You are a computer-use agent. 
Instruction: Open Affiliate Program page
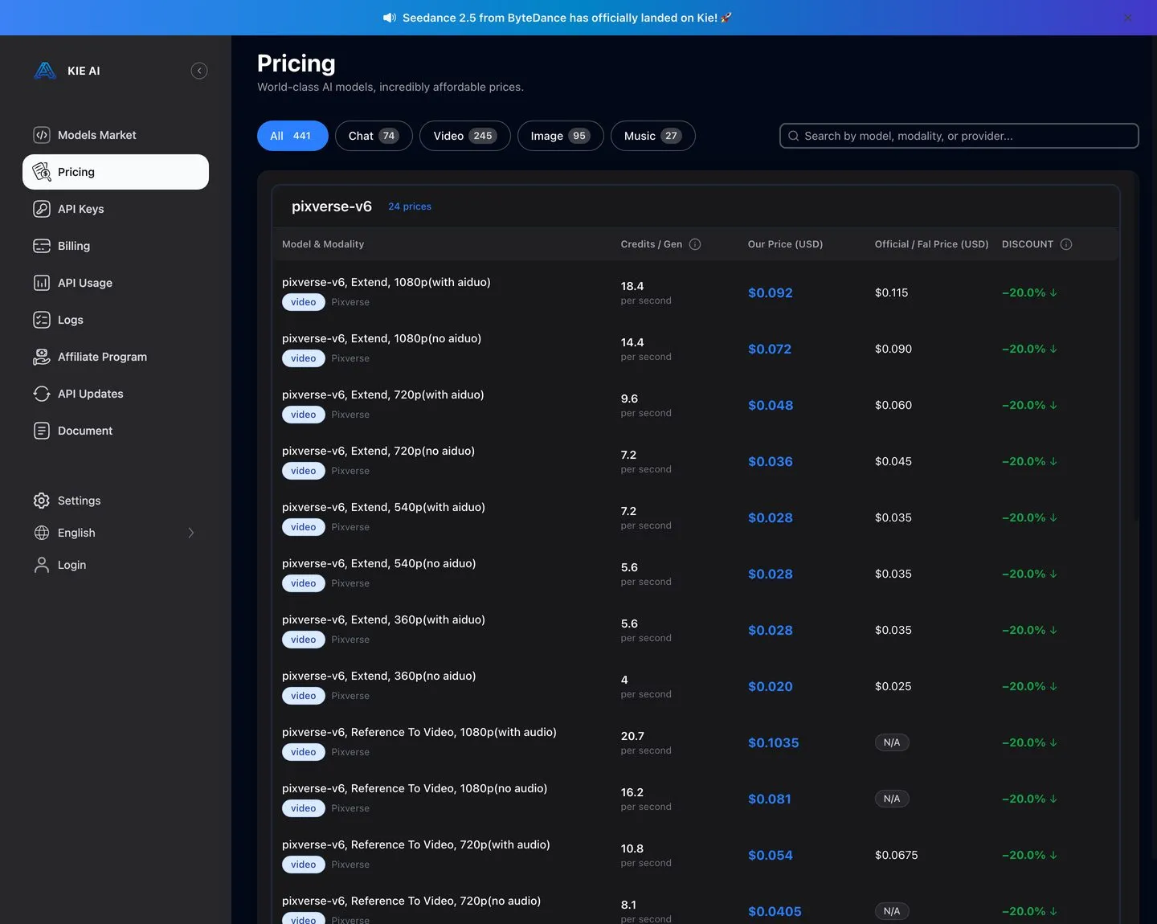click(116, 357)
